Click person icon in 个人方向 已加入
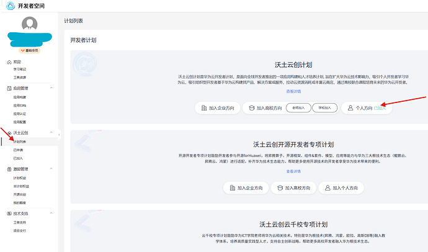 pos(350,108)
